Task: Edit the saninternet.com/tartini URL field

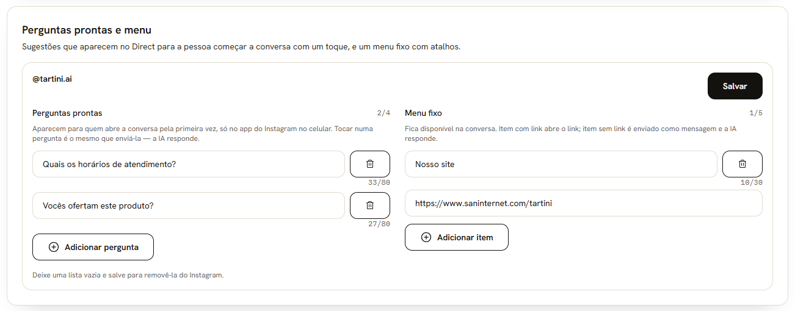Action: pos(583,203)
